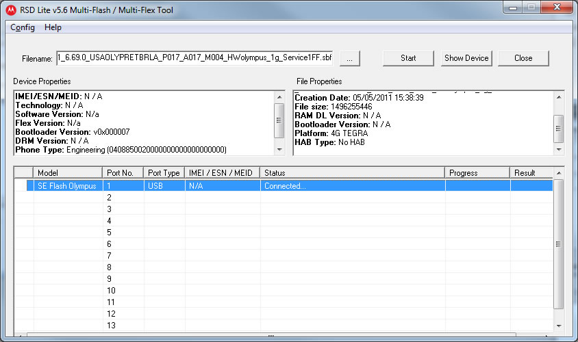578x342 pixels.
Task: Open the Help menu
Action: [x=53, y=27]
